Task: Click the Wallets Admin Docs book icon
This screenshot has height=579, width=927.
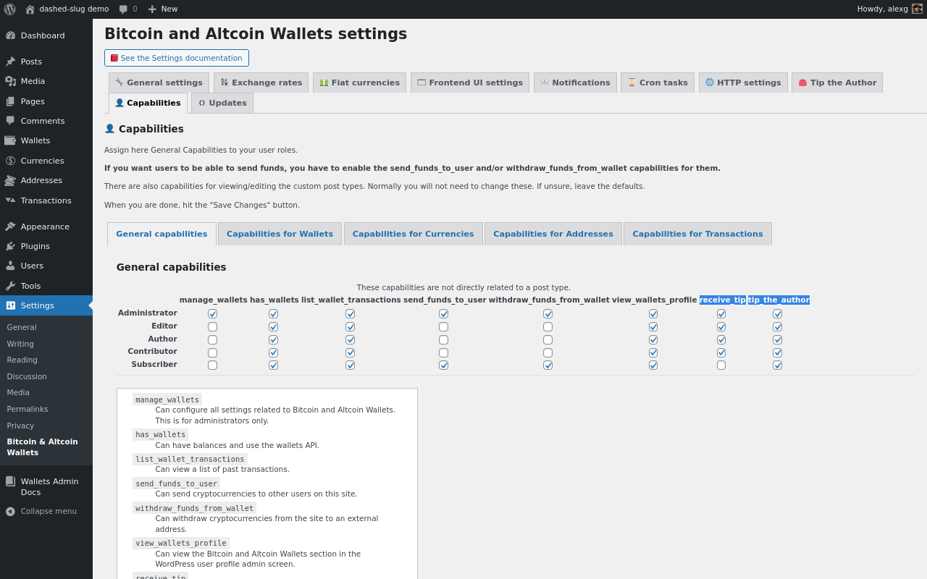Action: [x=10, y=481]
